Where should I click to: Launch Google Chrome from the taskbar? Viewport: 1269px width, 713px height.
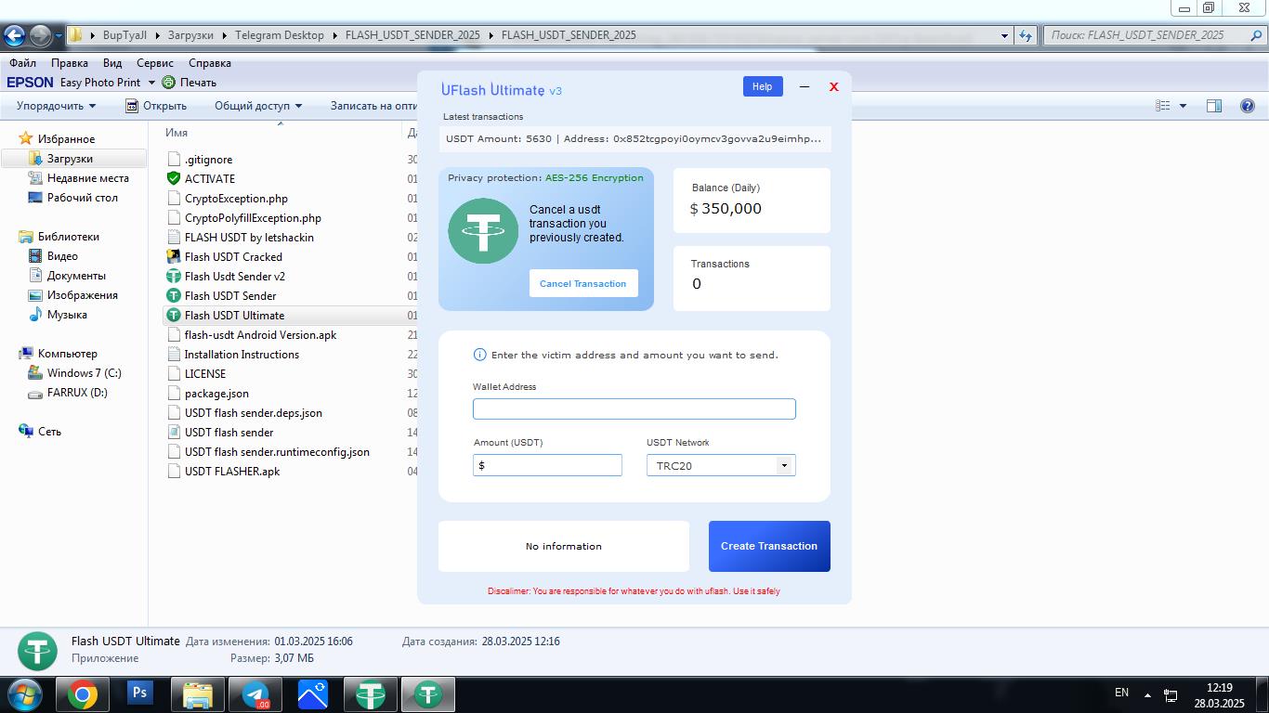[x=83, y=694]
